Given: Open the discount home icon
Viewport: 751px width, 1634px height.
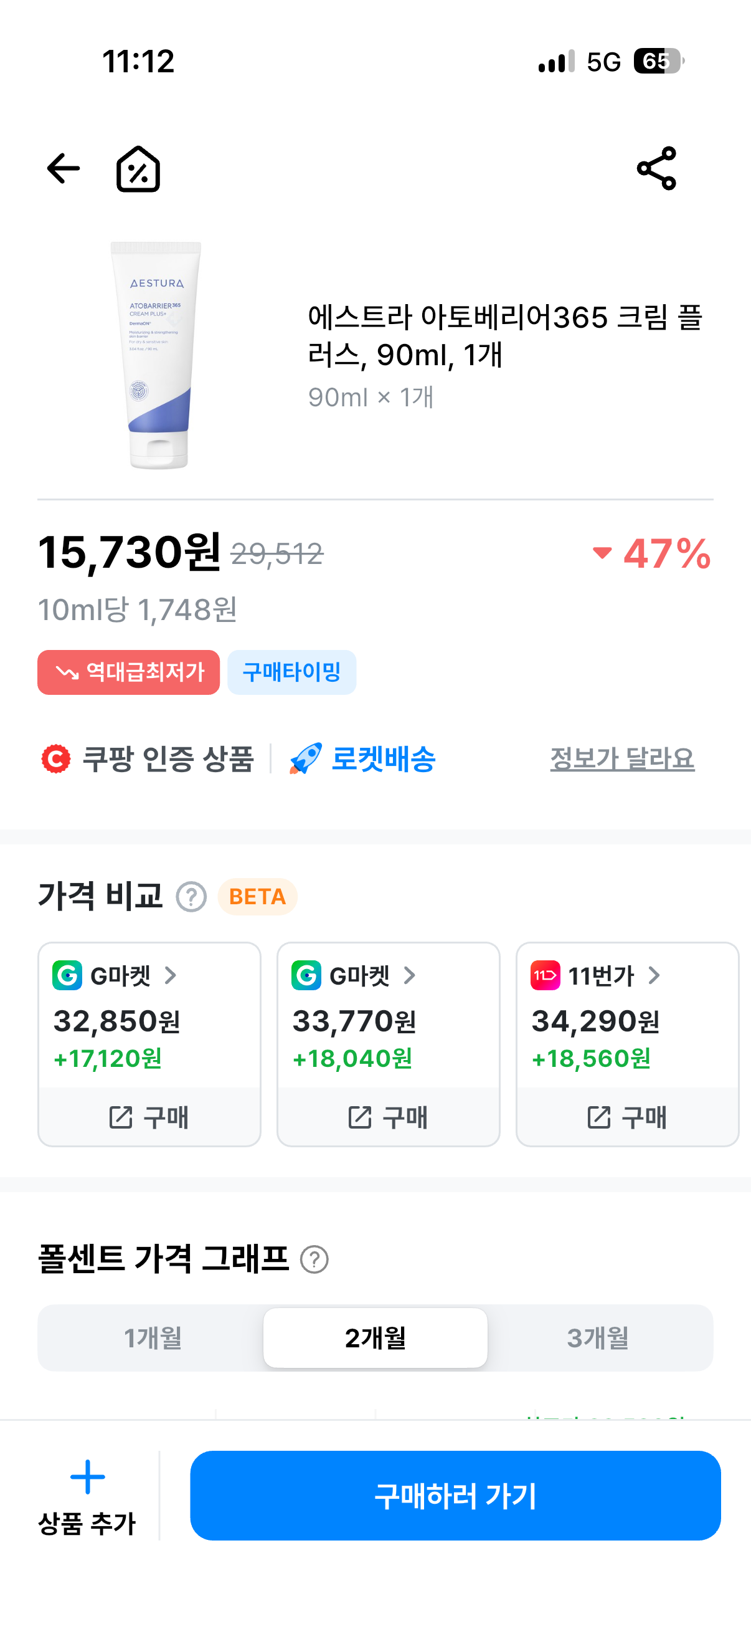Looking at the screenshot, I should pyautogui.click(x=138, y=169).
